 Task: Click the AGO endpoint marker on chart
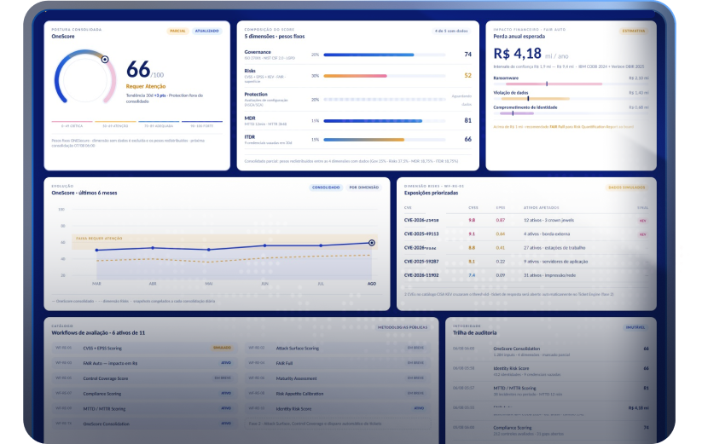coord(372,243)
